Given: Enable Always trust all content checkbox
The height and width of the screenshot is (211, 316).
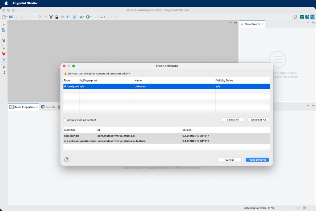Looking at the screenshot, I should (65, 120).
